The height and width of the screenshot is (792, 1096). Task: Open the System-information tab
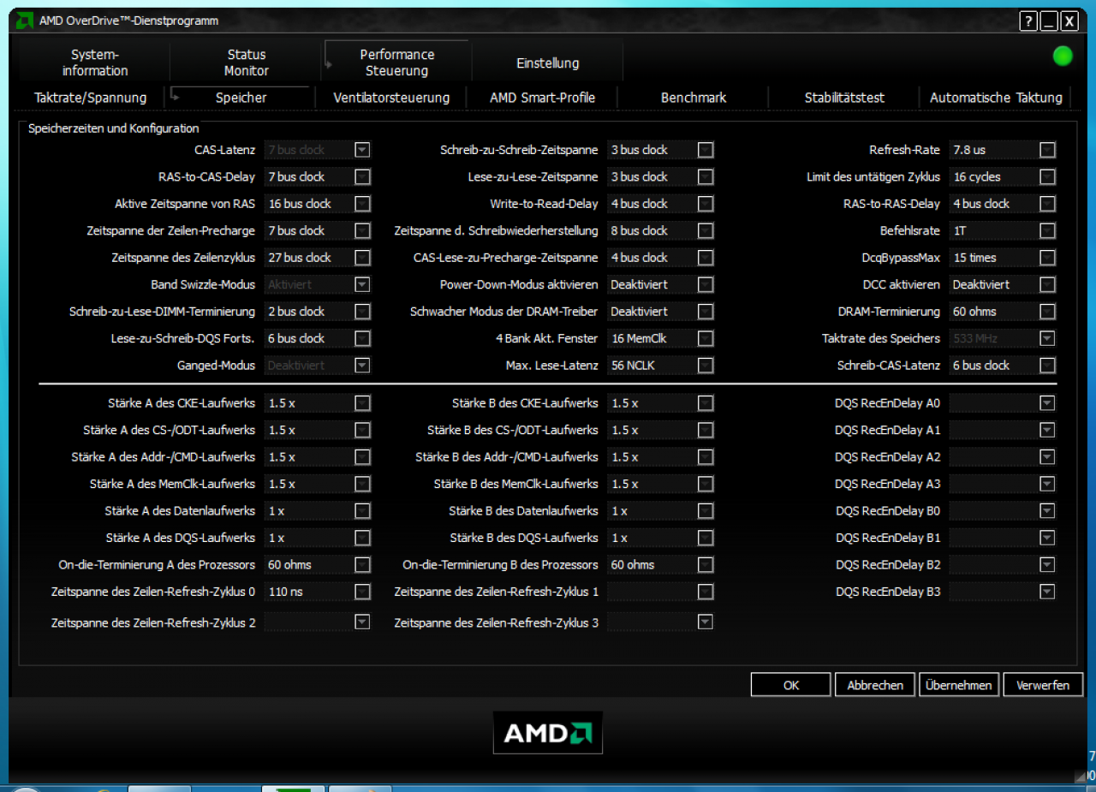[x=95, y=63]
